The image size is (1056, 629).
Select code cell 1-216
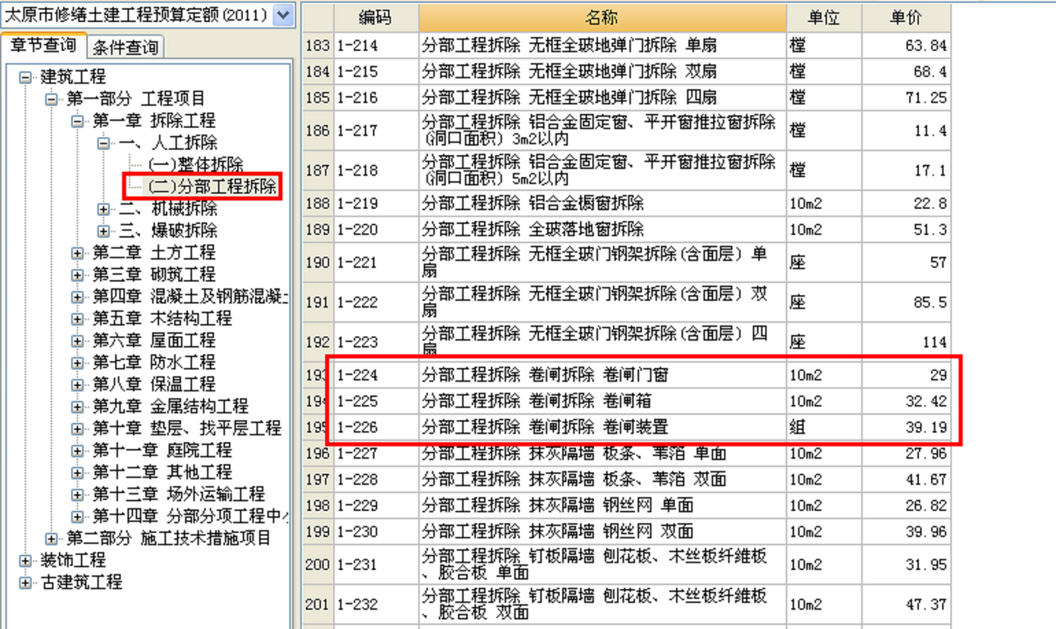(x=376, y=98)
